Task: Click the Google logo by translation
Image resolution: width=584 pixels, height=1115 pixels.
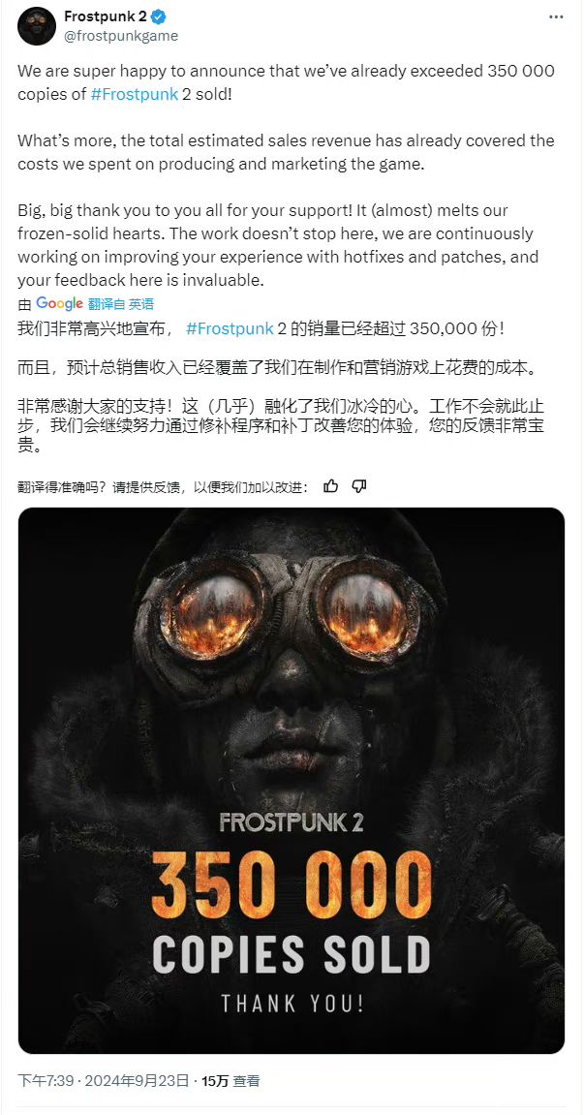Action: click(60, 303)
